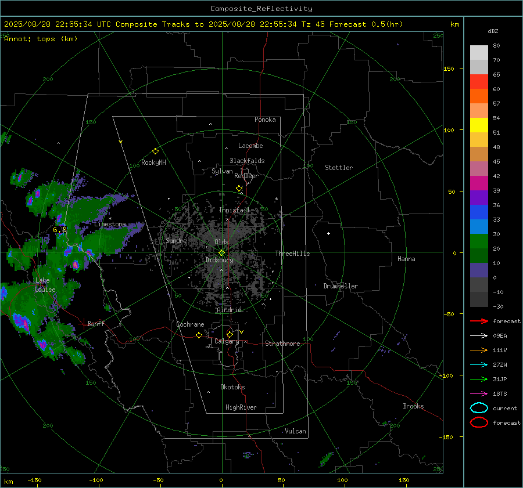
Task: Click the Vulcan label
Action: click(x=296, y=431)
